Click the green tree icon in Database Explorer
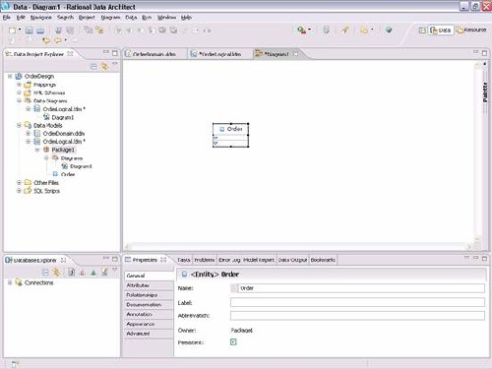Screen dimensions: 492x369 (x=93, y=273)
